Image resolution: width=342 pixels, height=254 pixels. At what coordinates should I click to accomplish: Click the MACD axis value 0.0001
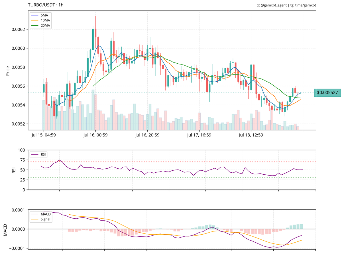tap(19, 210)
